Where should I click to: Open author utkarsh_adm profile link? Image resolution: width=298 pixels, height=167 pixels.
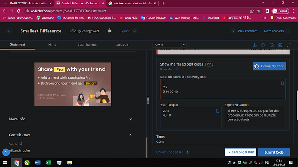pyautogui.click(x=19, y=151)
